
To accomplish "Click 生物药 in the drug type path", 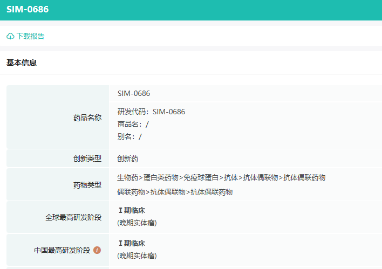I will tap(128, 177).
